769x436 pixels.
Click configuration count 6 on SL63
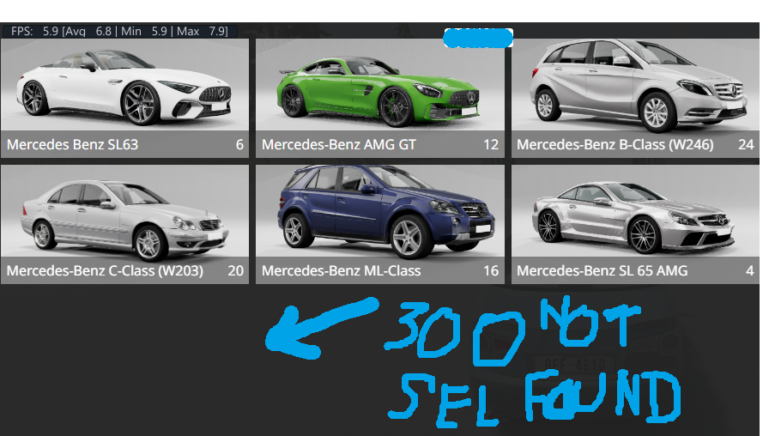[x=239, y=145]
